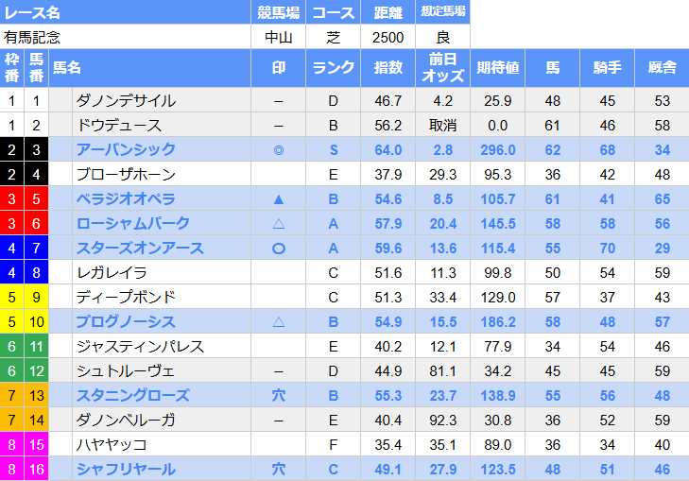Click the 指数 column header

(388, 68)
